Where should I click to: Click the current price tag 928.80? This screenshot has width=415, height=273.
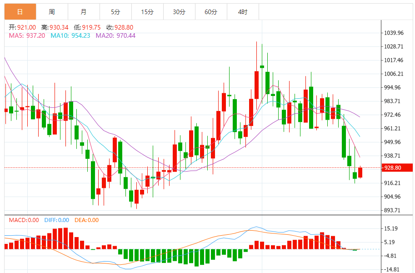tap(397, 168)
